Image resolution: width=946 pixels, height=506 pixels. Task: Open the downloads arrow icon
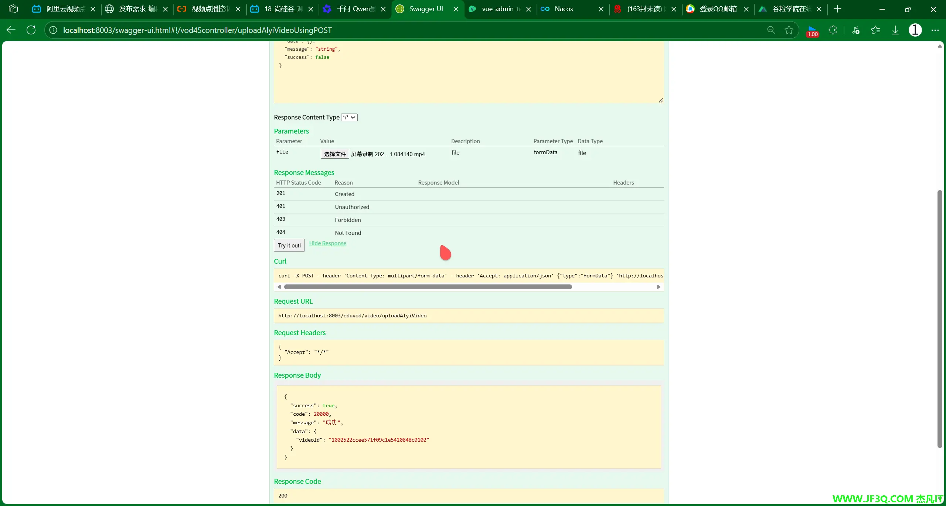point(895,30)
